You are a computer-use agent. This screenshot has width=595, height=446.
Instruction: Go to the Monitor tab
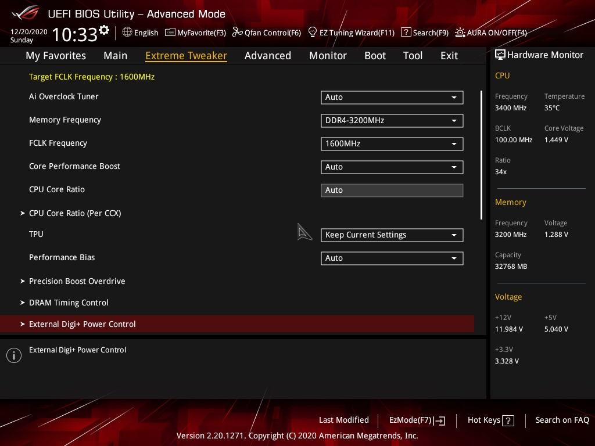(x=328, y=56)
